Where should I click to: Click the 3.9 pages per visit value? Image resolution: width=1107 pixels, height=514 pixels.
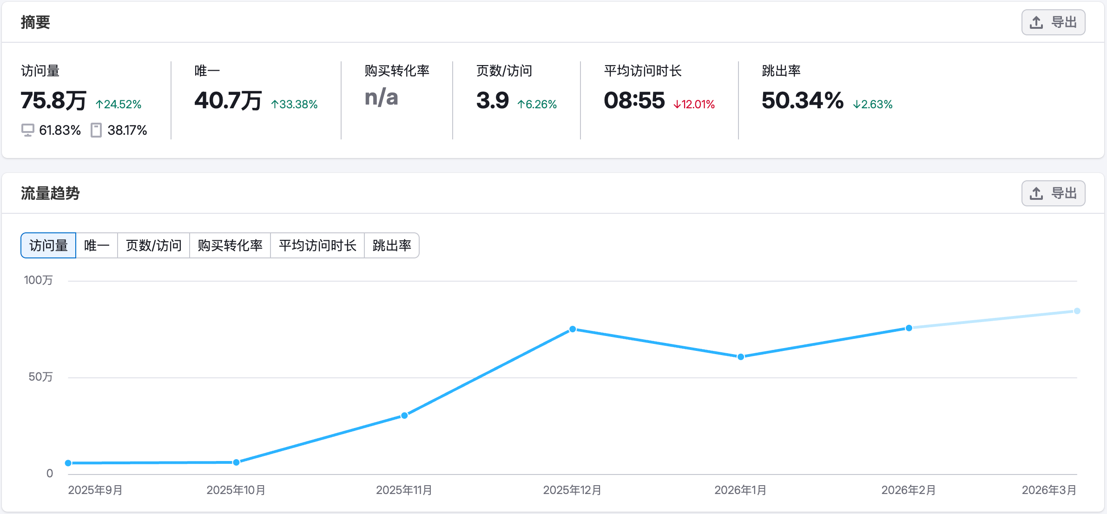(493, 100)
